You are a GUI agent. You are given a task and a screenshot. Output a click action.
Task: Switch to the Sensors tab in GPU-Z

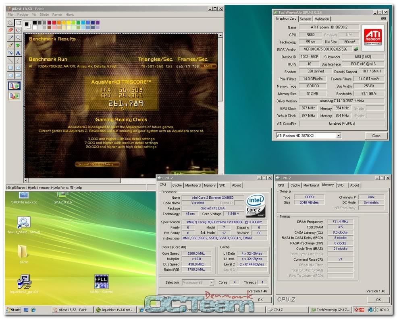(x=306, y=19)
